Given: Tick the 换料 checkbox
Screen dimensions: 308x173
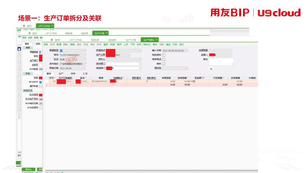Looking at the screenshot, I should 164,64.
